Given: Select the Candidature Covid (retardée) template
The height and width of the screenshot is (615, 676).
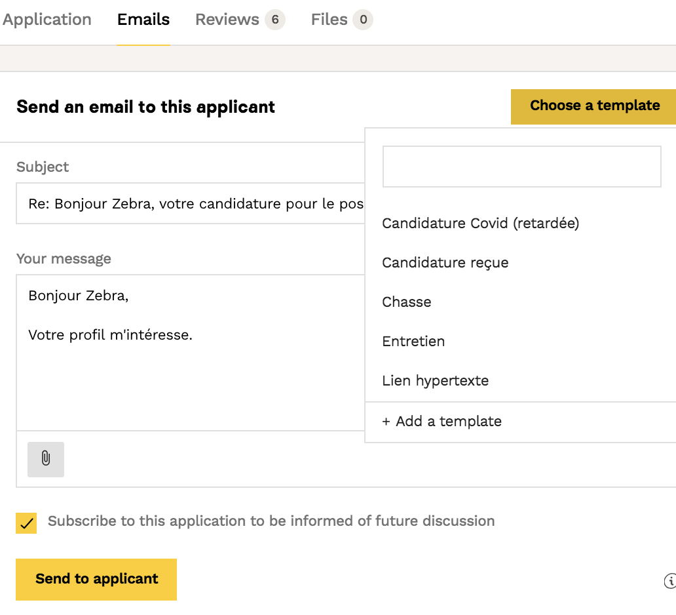Looking at the screenshot, I should [x=480, y=224].
